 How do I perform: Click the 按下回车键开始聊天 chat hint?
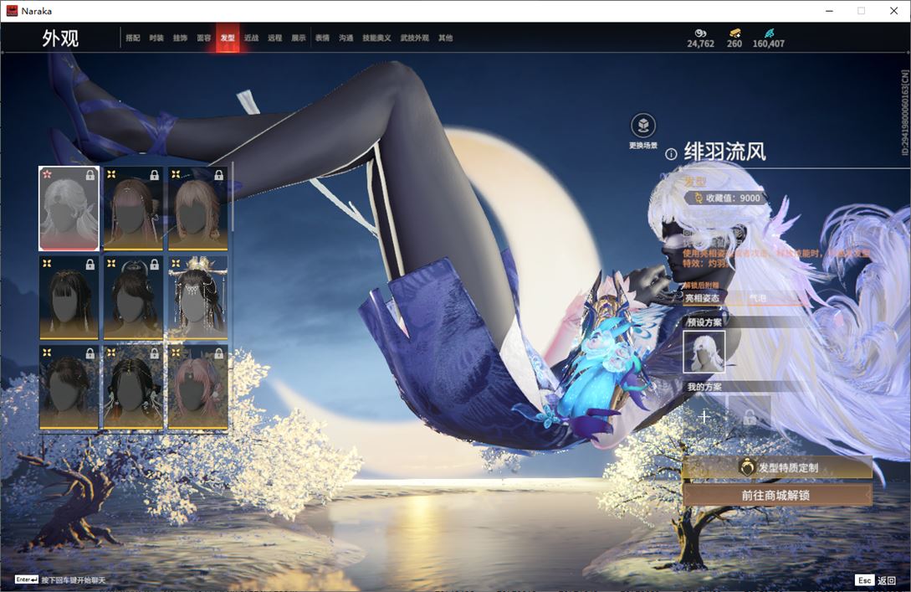pos(74,580)
